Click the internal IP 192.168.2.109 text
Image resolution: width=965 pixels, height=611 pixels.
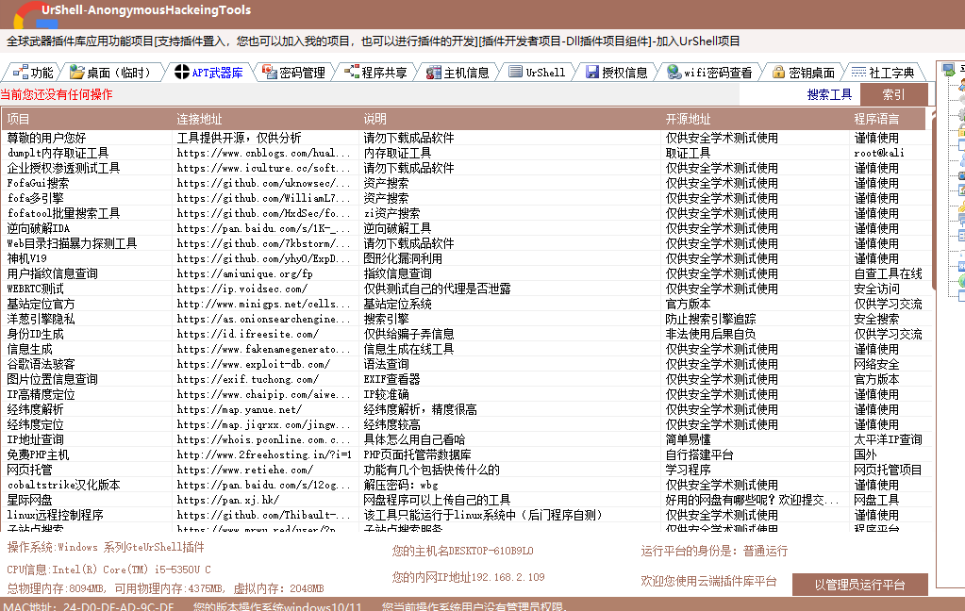[x=468, y=577]
